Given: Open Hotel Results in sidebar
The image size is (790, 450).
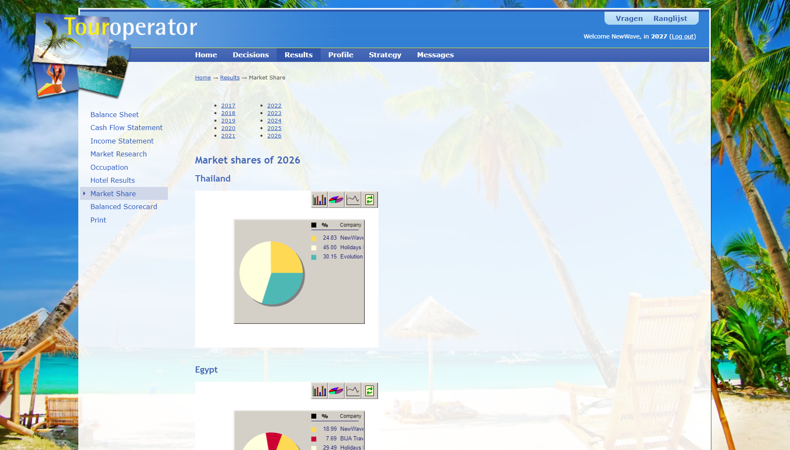Looking at the screenshot, I should point(113,180).
